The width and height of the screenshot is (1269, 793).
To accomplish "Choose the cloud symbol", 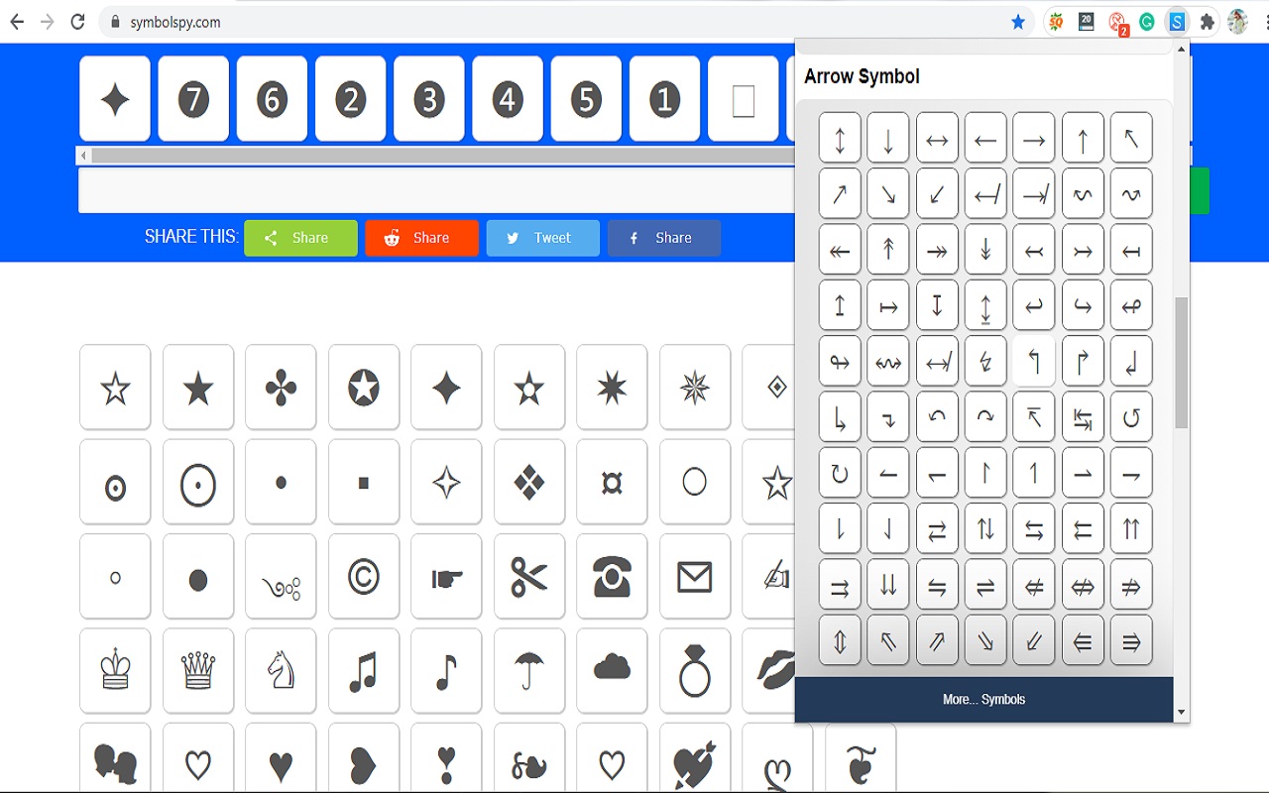I will click(x=612, y=670).
